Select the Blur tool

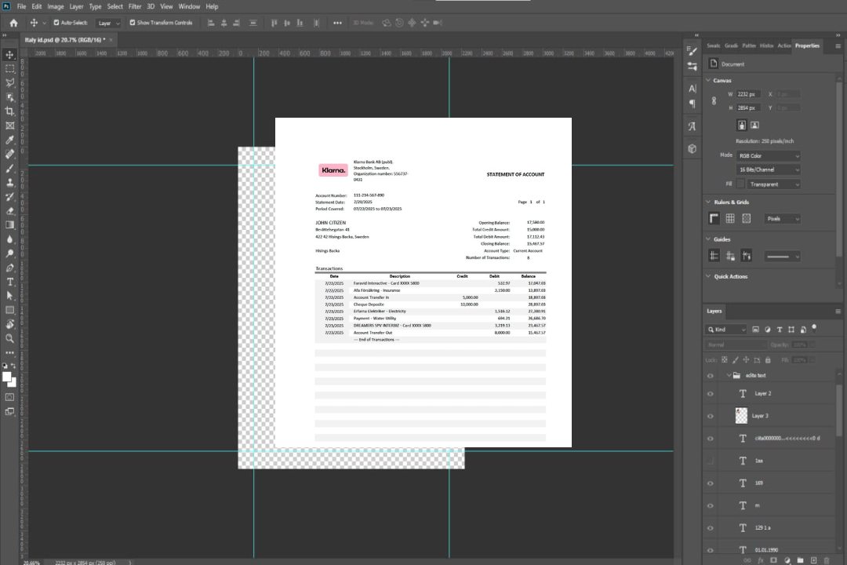9,239
